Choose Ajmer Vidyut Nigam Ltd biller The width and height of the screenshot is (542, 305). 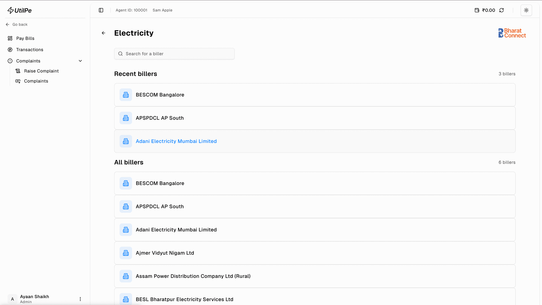(x=165, y=253)
